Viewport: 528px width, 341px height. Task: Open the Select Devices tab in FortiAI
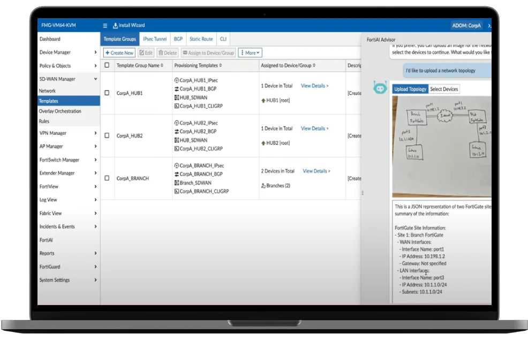click(444, 89)
